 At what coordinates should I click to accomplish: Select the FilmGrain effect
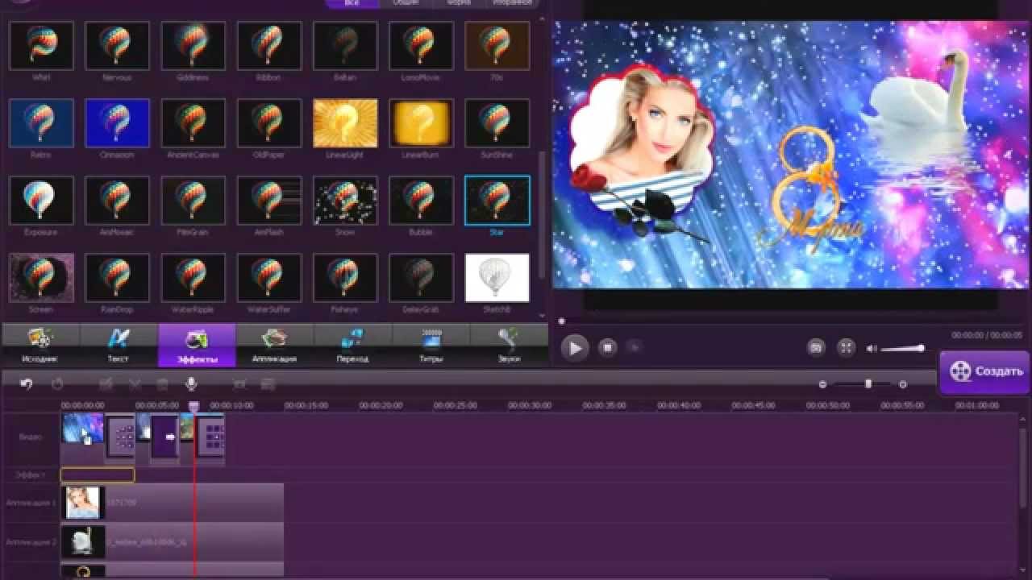(193, 200)
